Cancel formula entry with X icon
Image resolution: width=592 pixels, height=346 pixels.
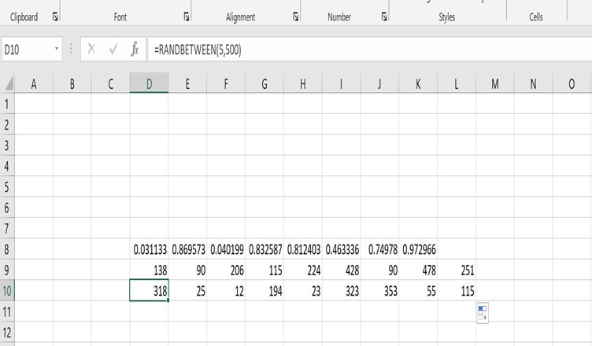point(91,49)
